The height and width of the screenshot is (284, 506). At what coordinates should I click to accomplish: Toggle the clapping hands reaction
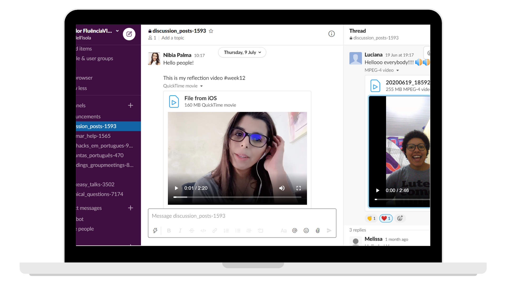point(371,218)
